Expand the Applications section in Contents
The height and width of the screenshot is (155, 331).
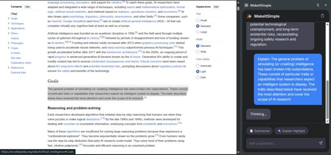(x=9, y=28)
